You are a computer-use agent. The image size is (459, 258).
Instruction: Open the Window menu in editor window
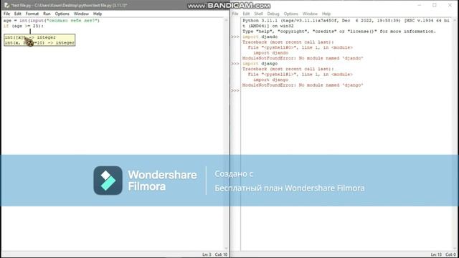point(81,14)
